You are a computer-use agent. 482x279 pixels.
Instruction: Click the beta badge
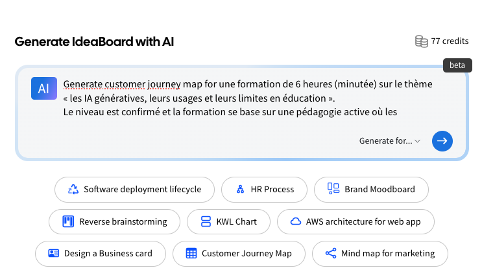457,65
